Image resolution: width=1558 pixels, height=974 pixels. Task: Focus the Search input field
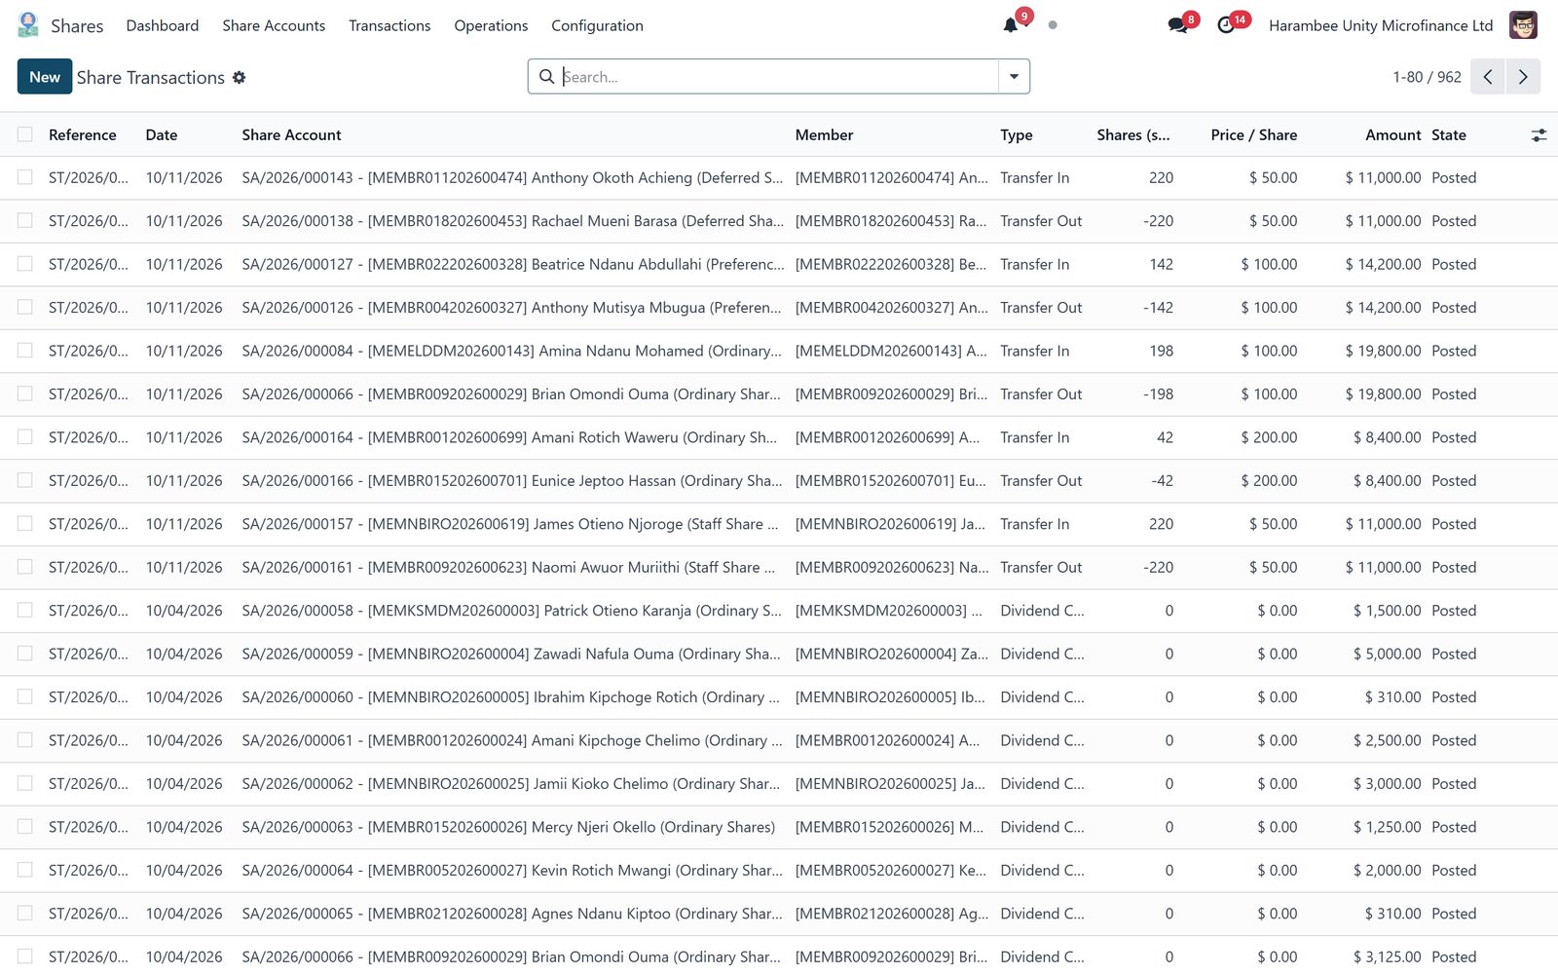(x=779, y=77)
